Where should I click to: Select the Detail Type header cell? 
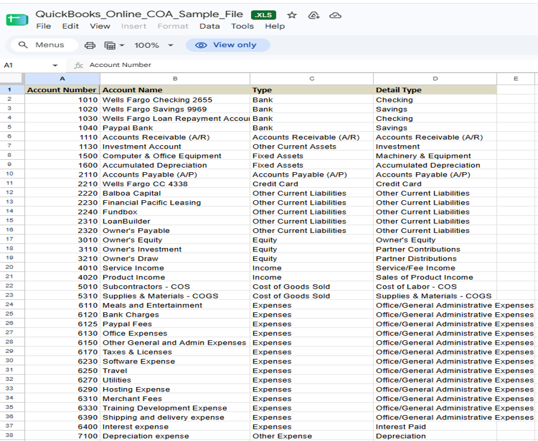435,90
